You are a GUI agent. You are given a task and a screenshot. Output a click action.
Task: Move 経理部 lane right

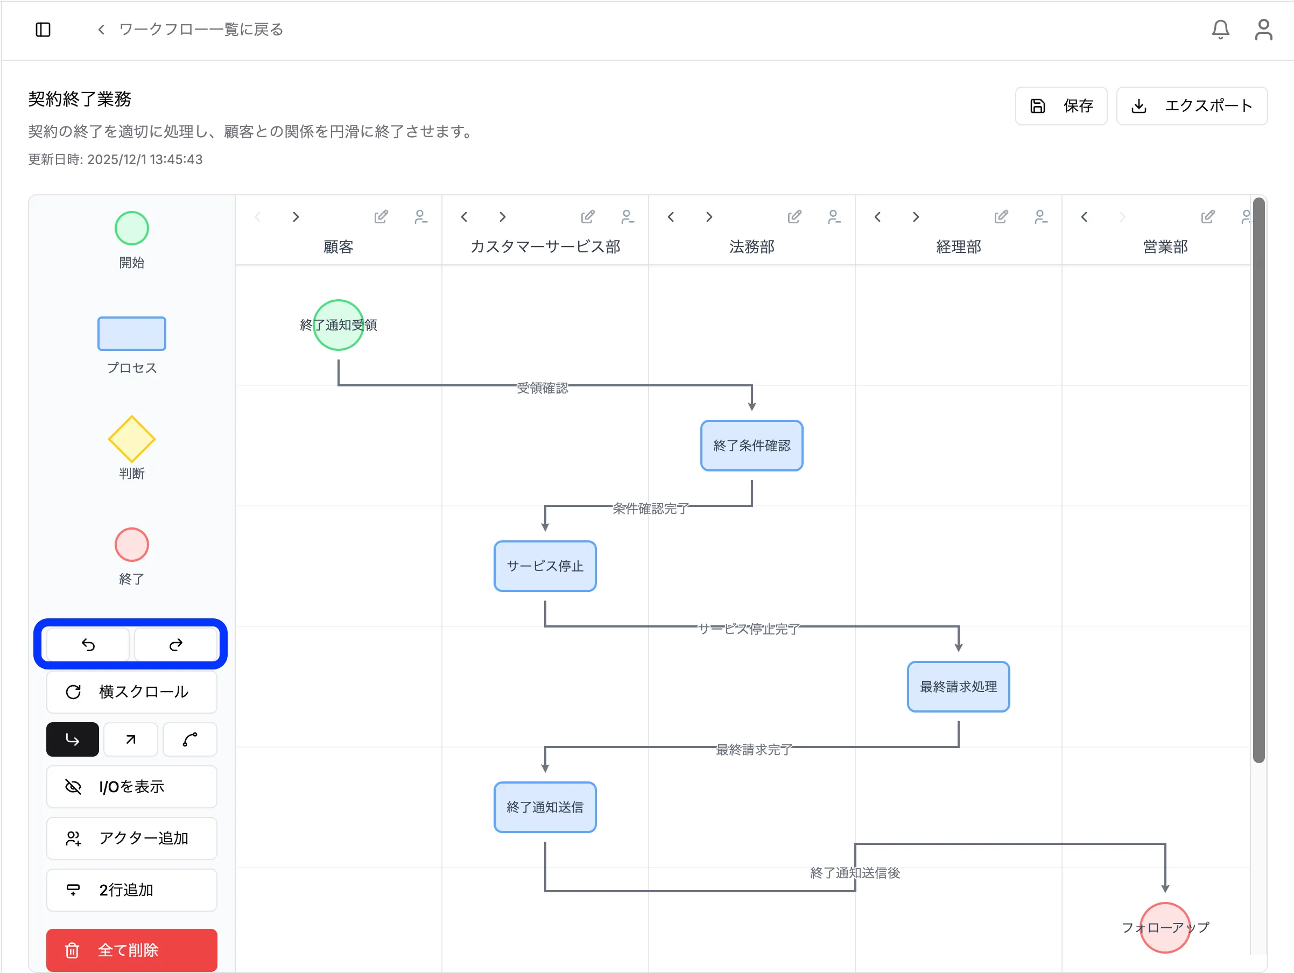click(916, 217)
